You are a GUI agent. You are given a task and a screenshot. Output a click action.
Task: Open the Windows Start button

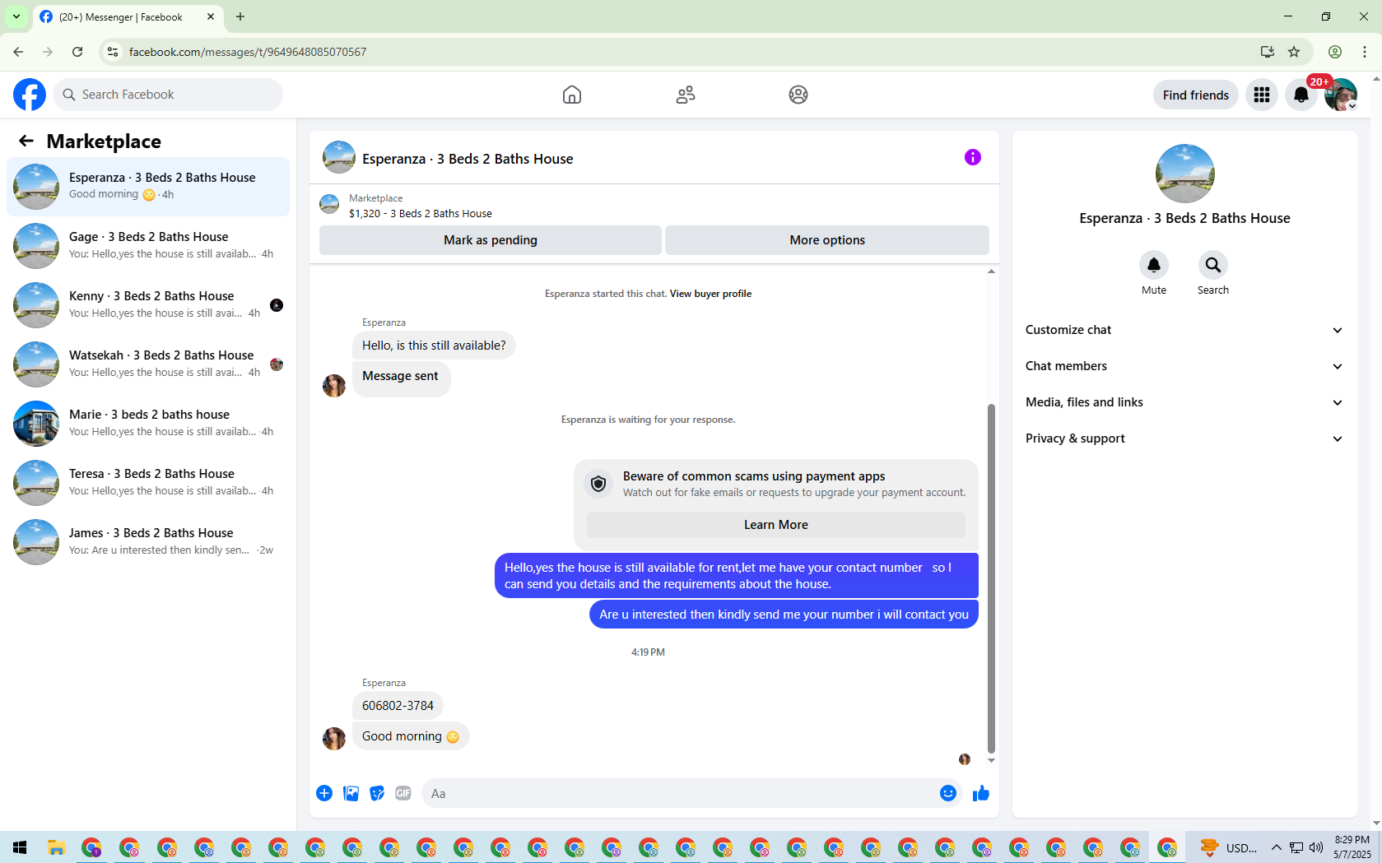[x=20, y=847]
